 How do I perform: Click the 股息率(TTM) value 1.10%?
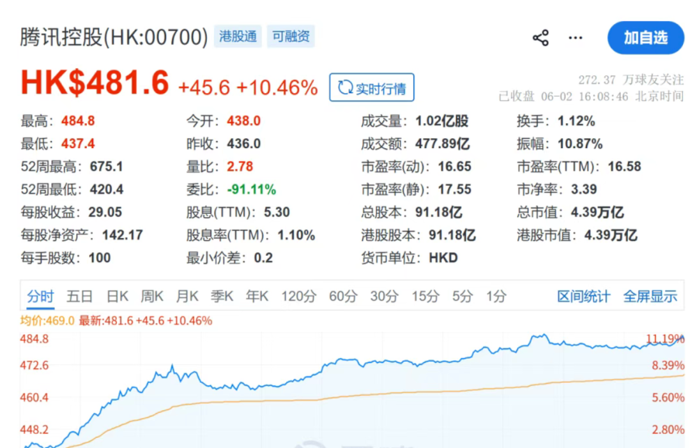tap(296, 235)
